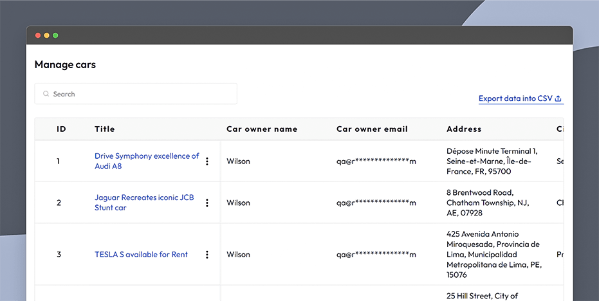Click the 25 Hill Street address

pos(482,296)
